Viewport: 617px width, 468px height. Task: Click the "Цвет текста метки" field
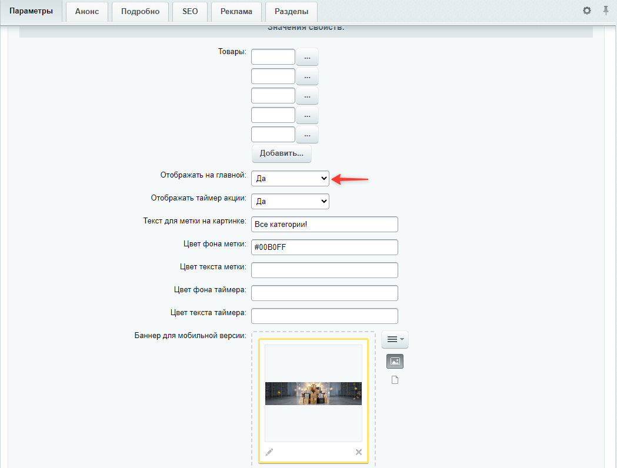click(325, 270)
